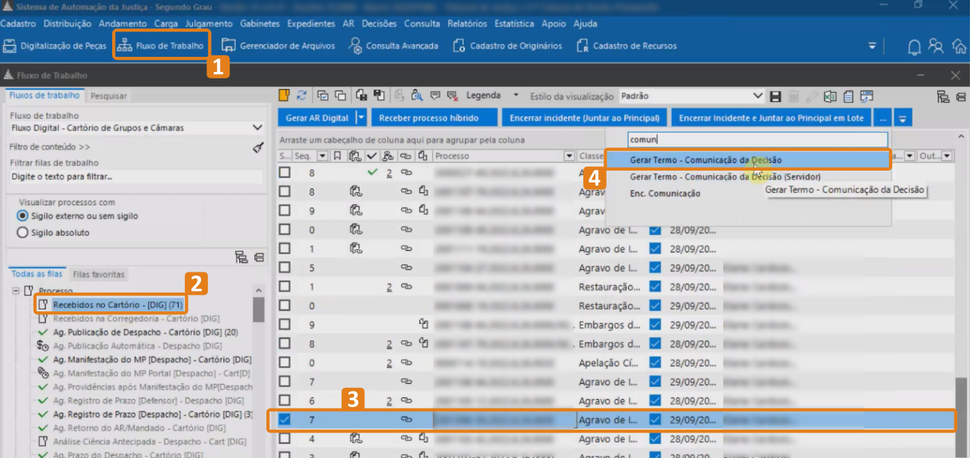
Task: Select Recebidos no Cartório - [DIG] (71)
Action: tap(111, 305)
